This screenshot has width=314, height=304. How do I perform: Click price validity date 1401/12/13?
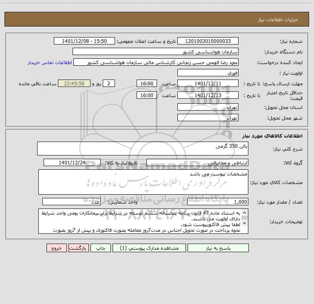coord(208,95)
